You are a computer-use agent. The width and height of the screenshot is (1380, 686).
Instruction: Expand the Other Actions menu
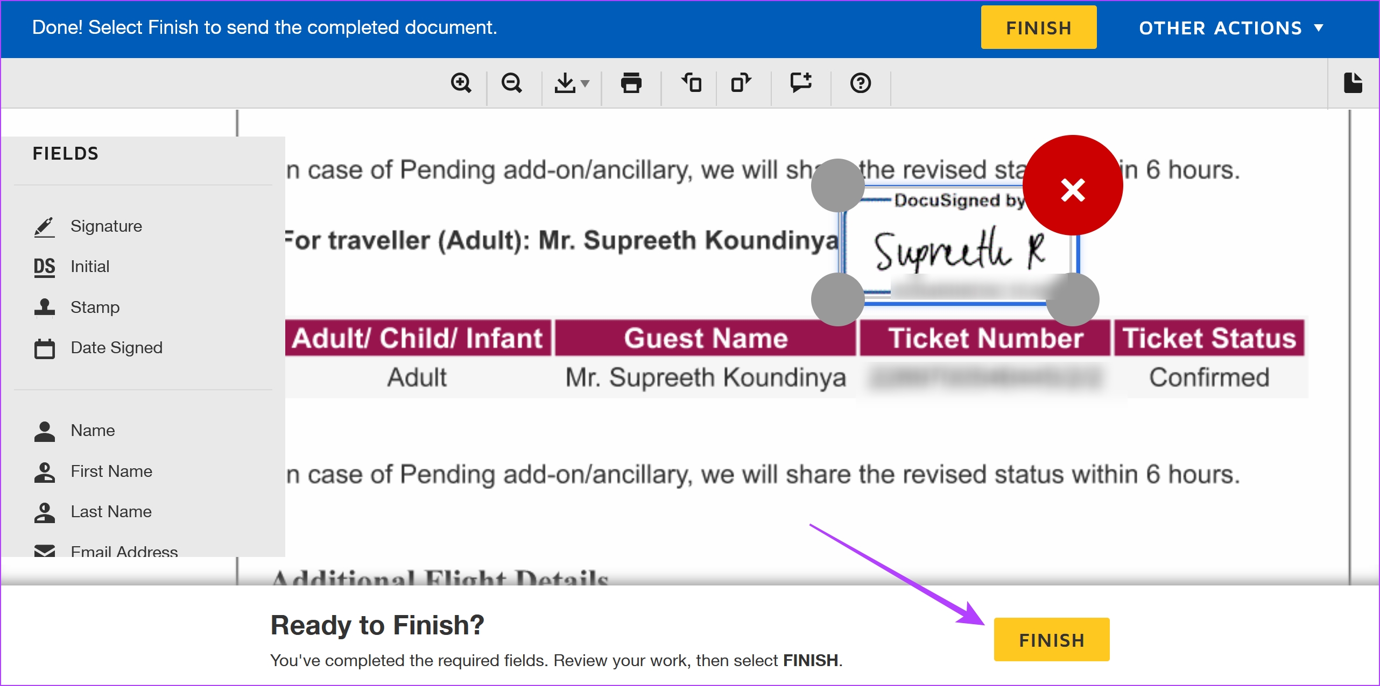[x=1230, y=28]
